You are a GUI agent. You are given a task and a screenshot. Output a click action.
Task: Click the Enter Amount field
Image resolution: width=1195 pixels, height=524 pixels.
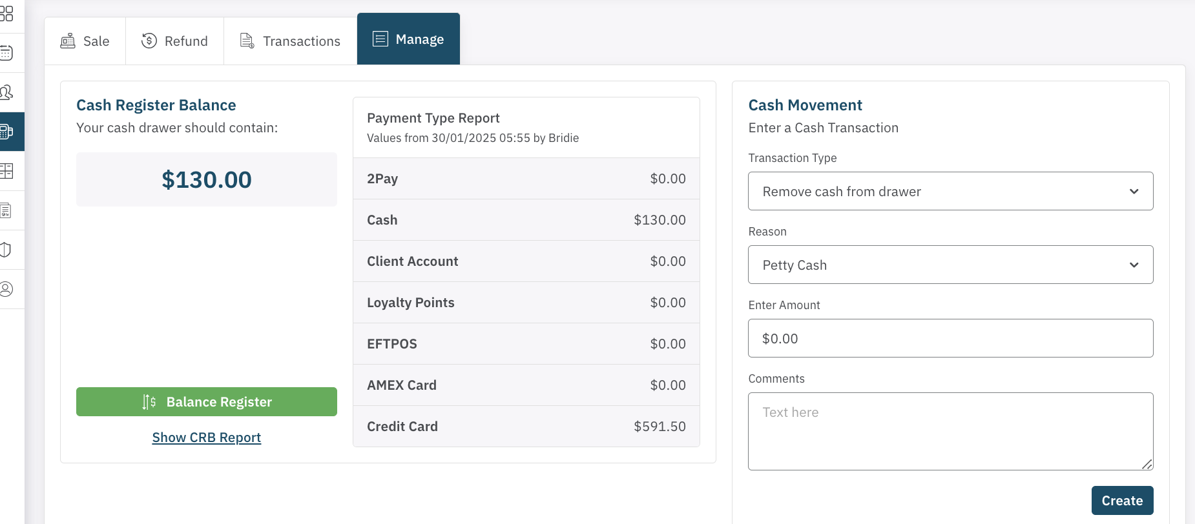950,338
